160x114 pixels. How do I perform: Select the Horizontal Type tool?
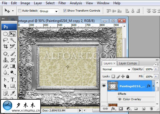[12, 80]
